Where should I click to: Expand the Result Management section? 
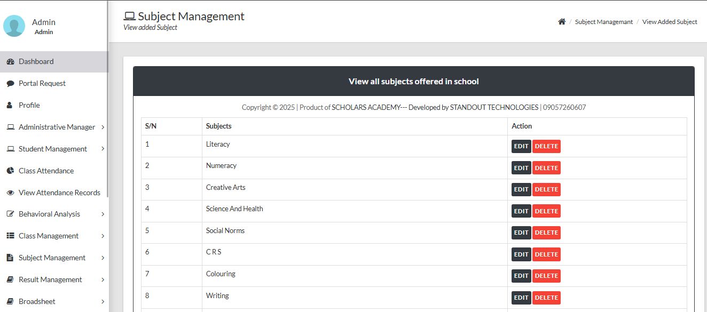point(51,279)
